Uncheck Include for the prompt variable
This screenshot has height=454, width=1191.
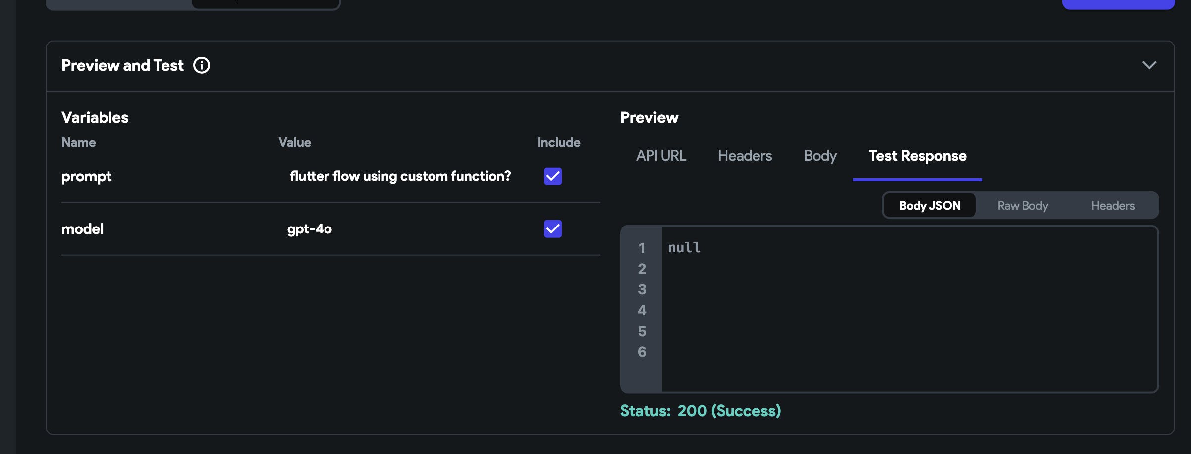tap(553, 176)
